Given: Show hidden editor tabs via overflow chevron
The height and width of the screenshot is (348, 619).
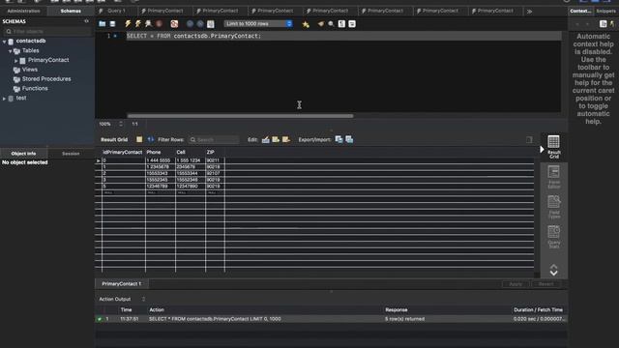Looking at the screenshot, I should pyautogui.click(x=529, y=12).
